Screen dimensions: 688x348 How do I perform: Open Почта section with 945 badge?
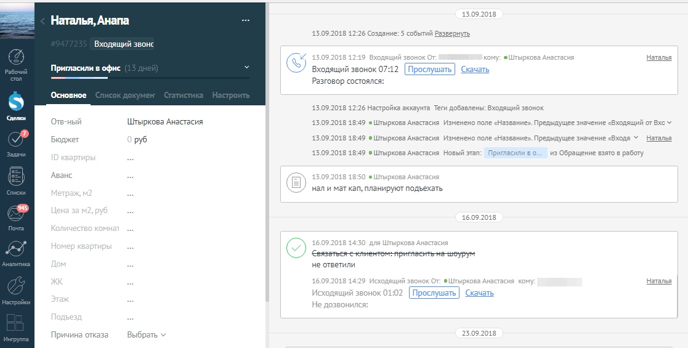click(17, 217)
